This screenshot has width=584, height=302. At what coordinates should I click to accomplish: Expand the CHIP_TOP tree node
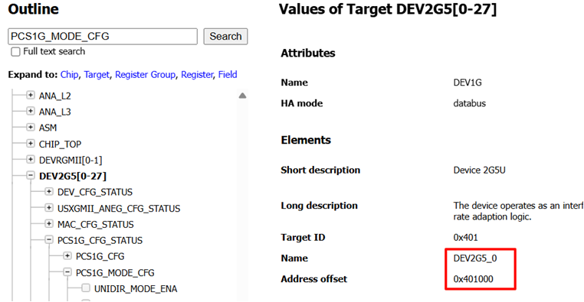click(31, 144)
